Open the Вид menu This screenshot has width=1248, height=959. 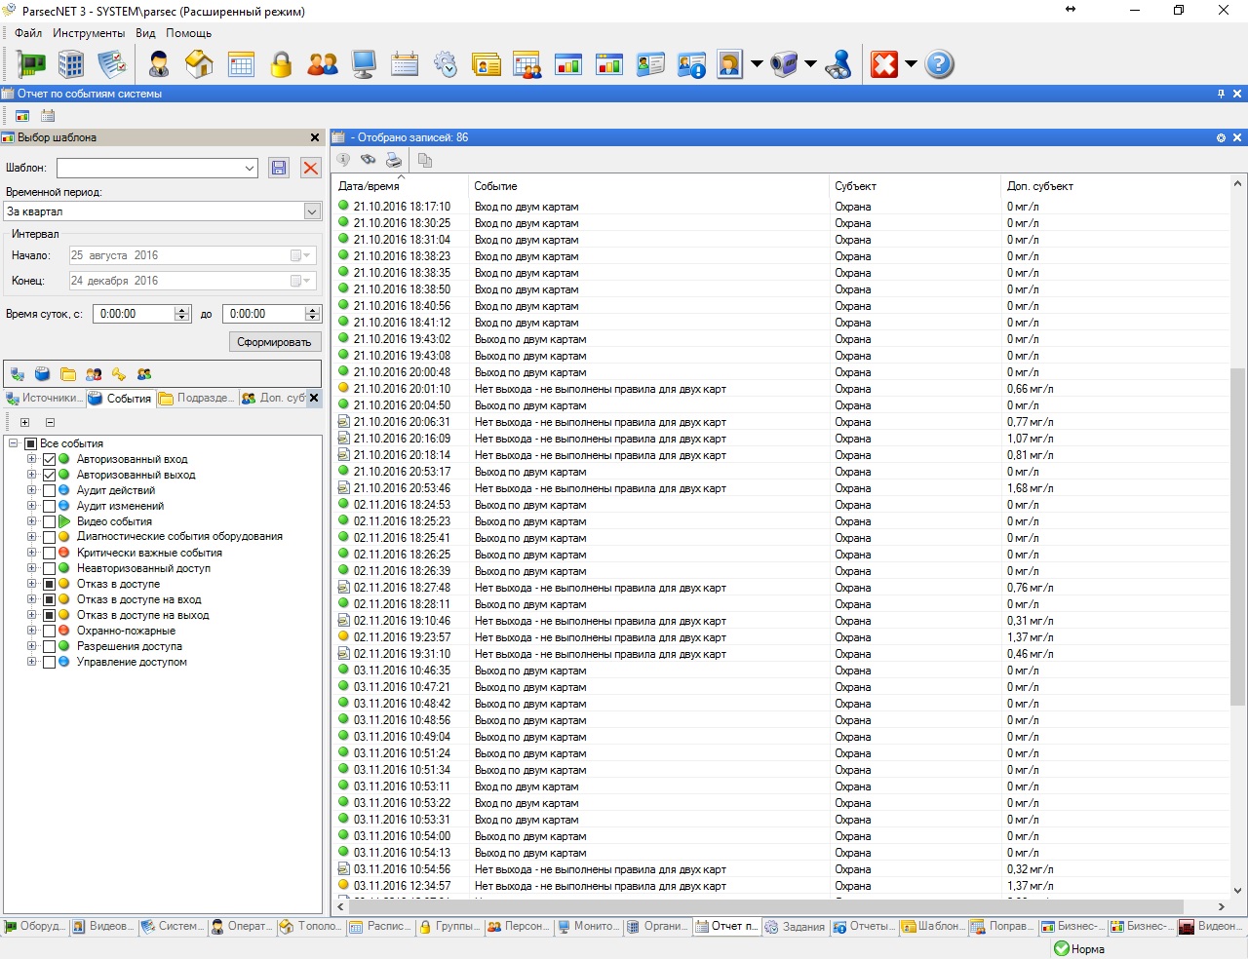coord(145,33)
